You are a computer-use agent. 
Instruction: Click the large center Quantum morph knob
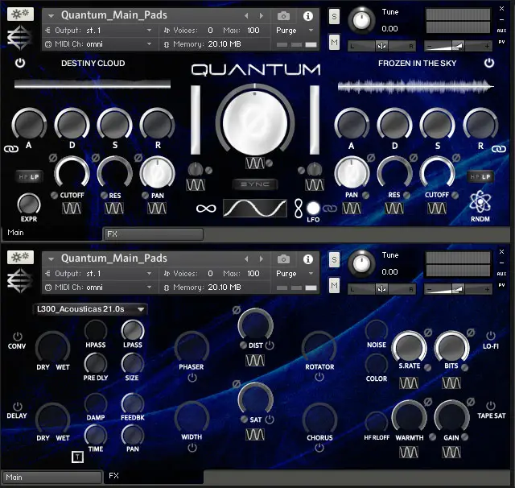(x=255, y=123)
